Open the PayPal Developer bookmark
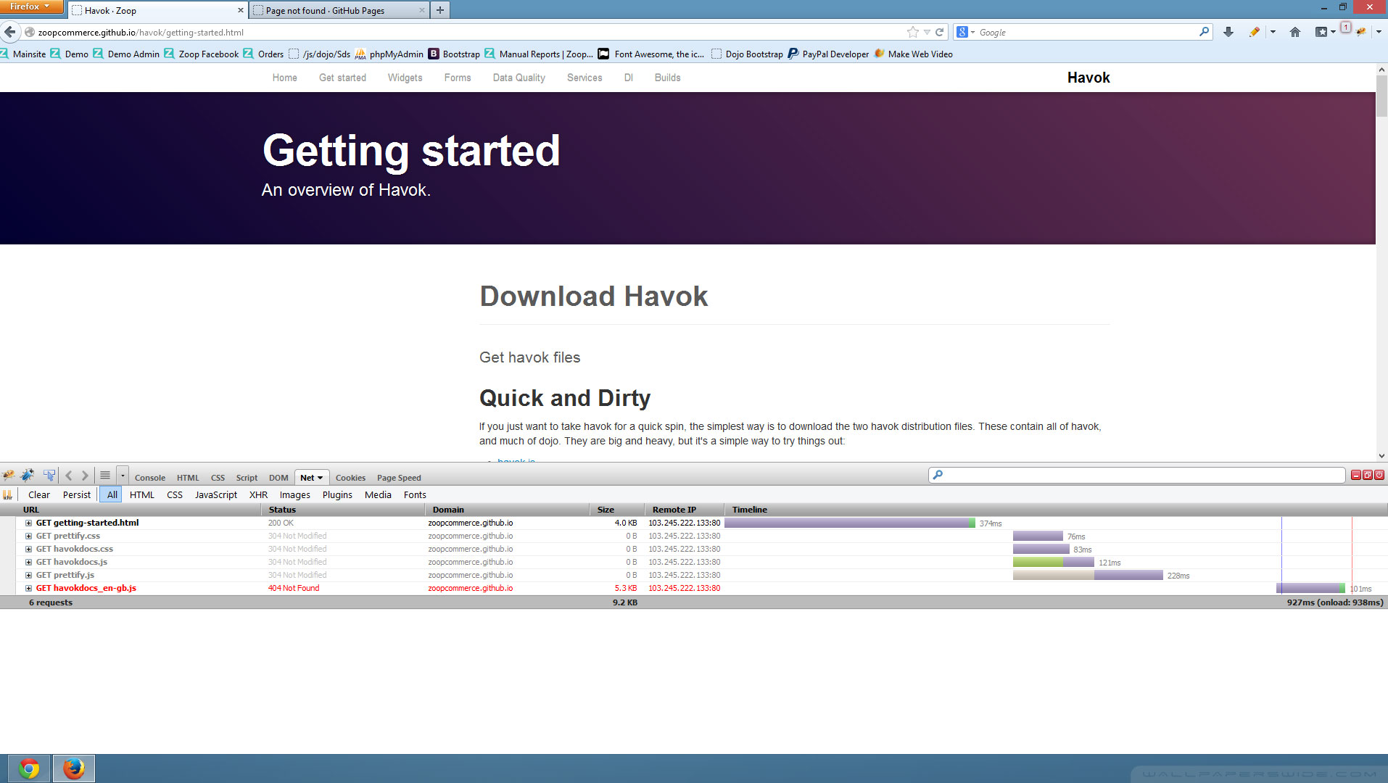 point(828,54)
